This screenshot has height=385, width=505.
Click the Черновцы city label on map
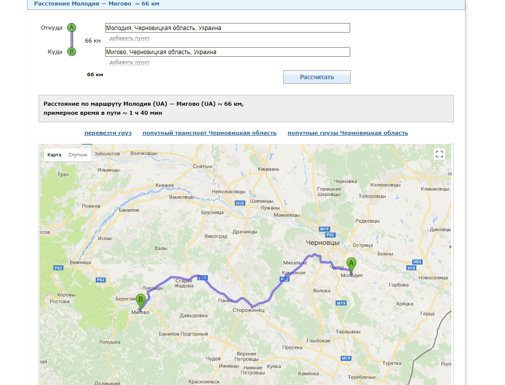click(x=323, y=243)
